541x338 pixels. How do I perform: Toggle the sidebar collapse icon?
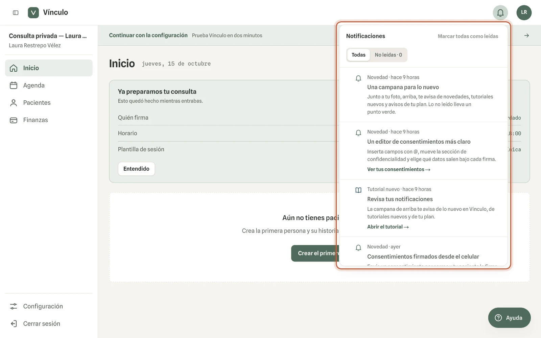[x=16, y=13]
